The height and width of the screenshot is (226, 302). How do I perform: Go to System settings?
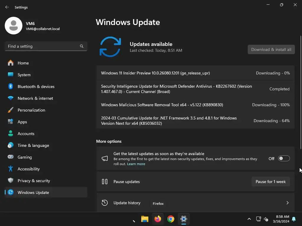[46, 74]
